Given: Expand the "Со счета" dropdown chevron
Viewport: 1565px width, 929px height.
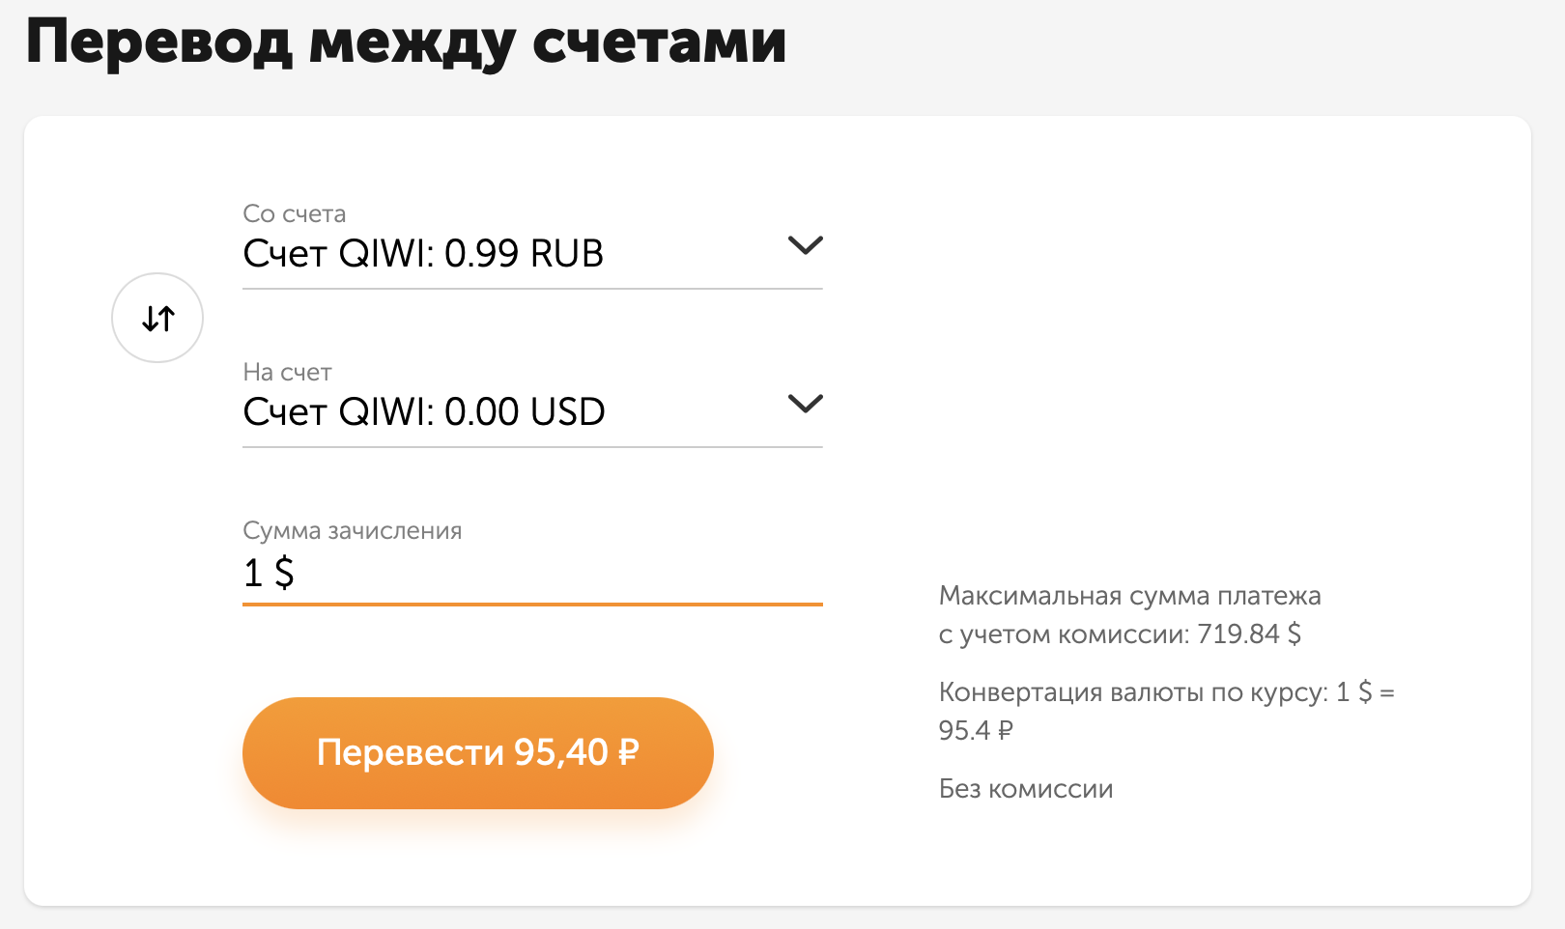Looking at the screenshot, I should (805, 245).
